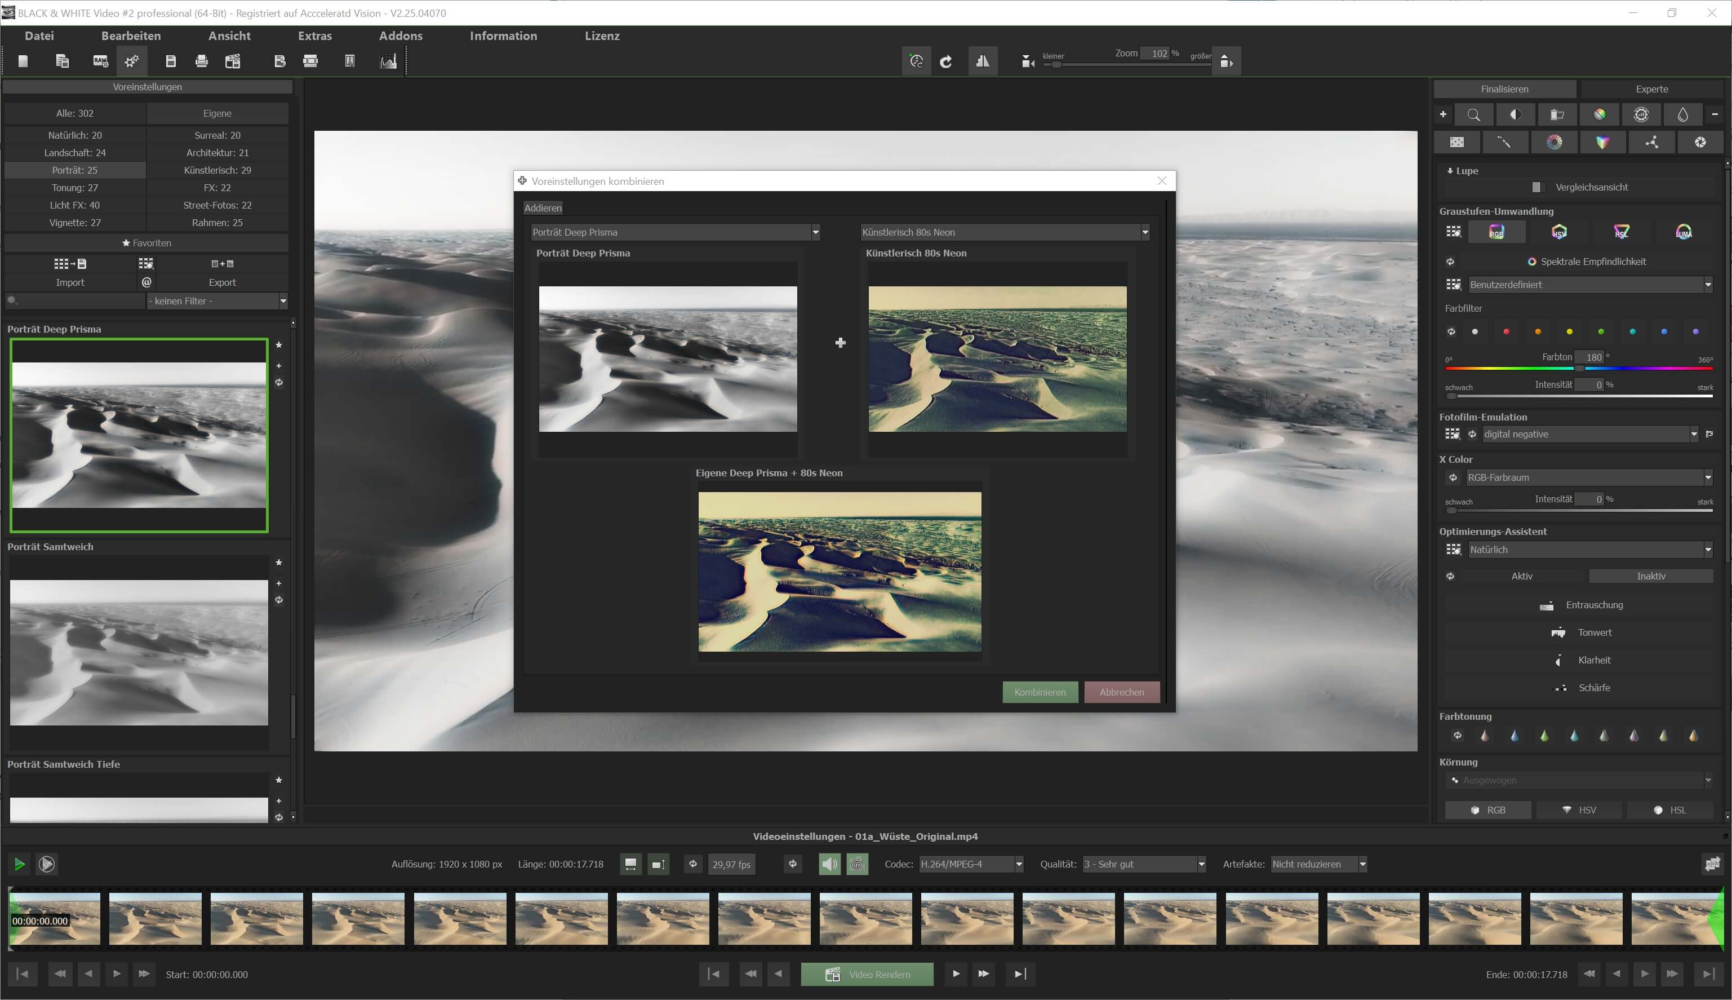
Task: Select the HSV grayscale conversion icon
Action: click(x=1559, y=232)
